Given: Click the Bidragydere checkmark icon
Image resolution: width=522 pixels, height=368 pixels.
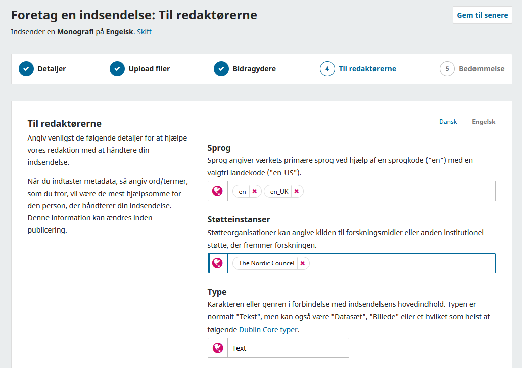Looking at the screenshot, I should point(221,69).
